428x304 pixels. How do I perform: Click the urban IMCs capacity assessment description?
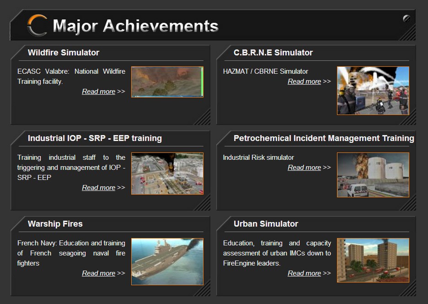tap(277, 253)
